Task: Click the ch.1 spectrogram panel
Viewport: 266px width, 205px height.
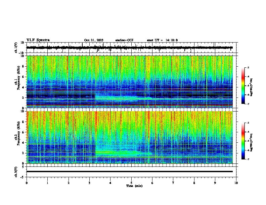Action: click(130, 82)
